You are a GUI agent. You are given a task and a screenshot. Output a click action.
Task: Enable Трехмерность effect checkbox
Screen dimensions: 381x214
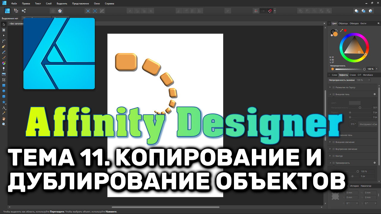click(334, 163)
